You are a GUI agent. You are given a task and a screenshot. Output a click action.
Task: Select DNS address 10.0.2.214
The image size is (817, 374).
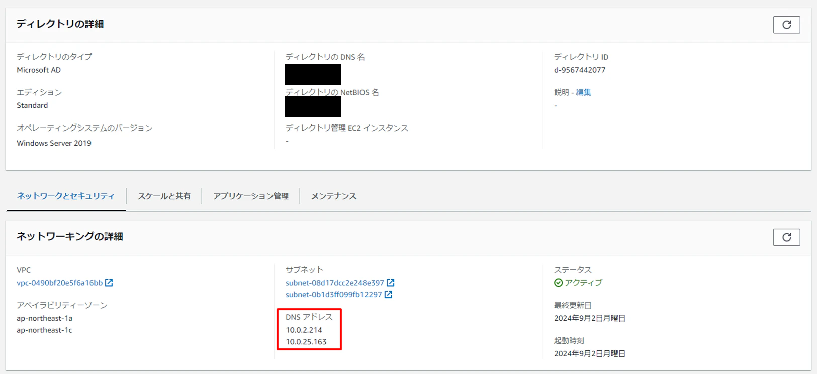[304, 330]
